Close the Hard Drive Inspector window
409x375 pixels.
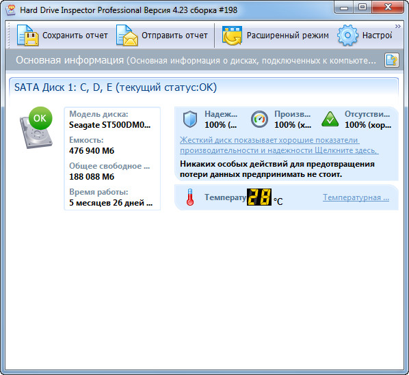coord(388,8)
